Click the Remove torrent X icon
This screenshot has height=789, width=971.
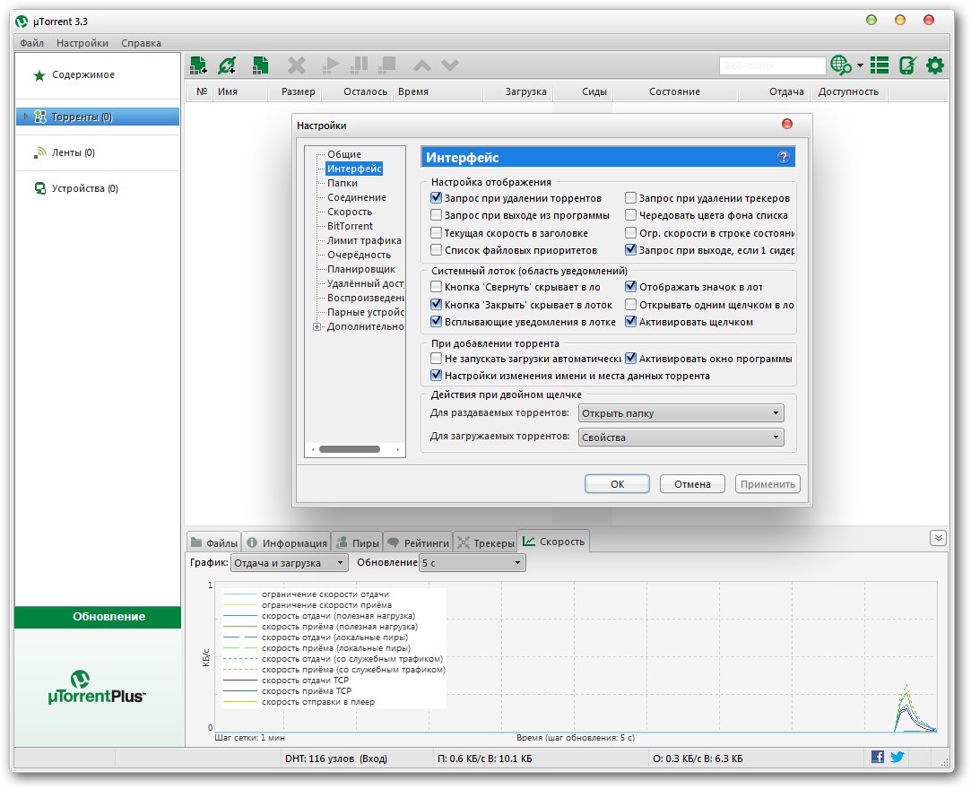297,65
